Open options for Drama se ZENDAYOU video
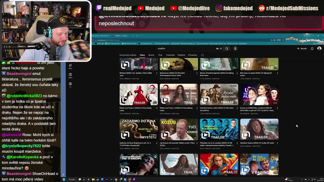Image resolution: width=324 pixels, height=182 pixels. click(277, 108)
